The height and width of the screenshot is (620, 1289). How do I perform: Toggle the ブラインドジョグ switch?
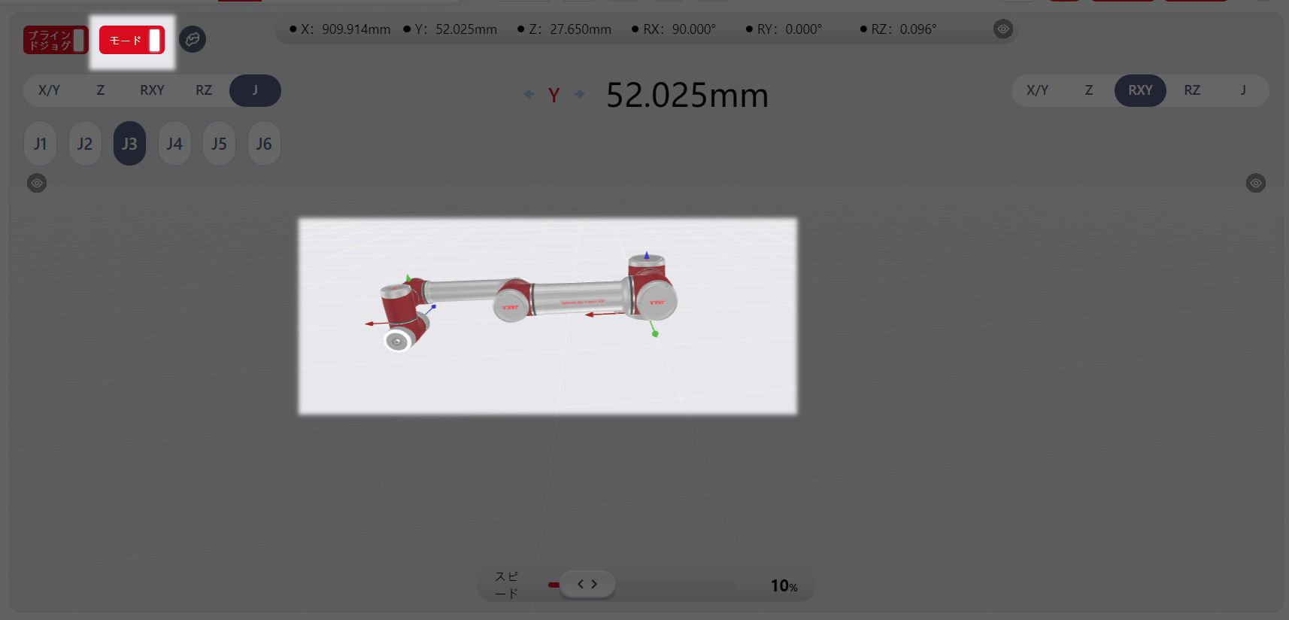pyautogui.click(x=56, y=41)
